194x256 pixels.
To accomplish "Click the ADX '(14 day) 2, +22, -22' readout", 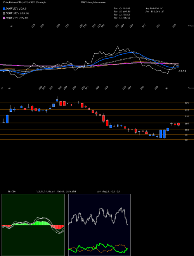I will click(108, 192).
